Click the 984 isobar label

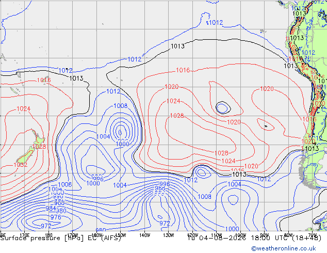click(51, 208)
